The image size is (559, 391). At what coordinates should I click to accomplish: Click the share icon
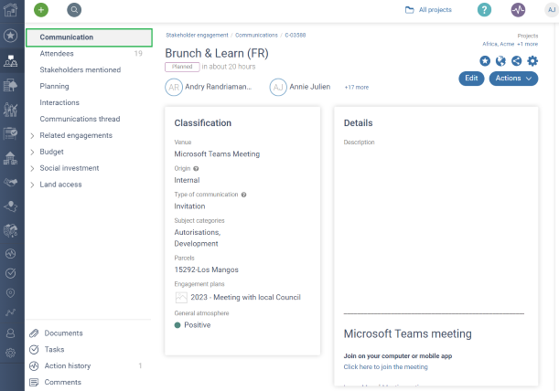(x=517, y=61)
